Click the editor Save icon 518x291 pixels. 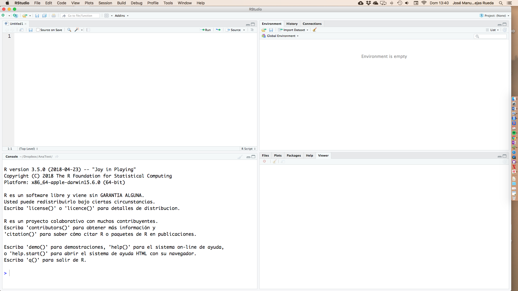pos(30,30)
